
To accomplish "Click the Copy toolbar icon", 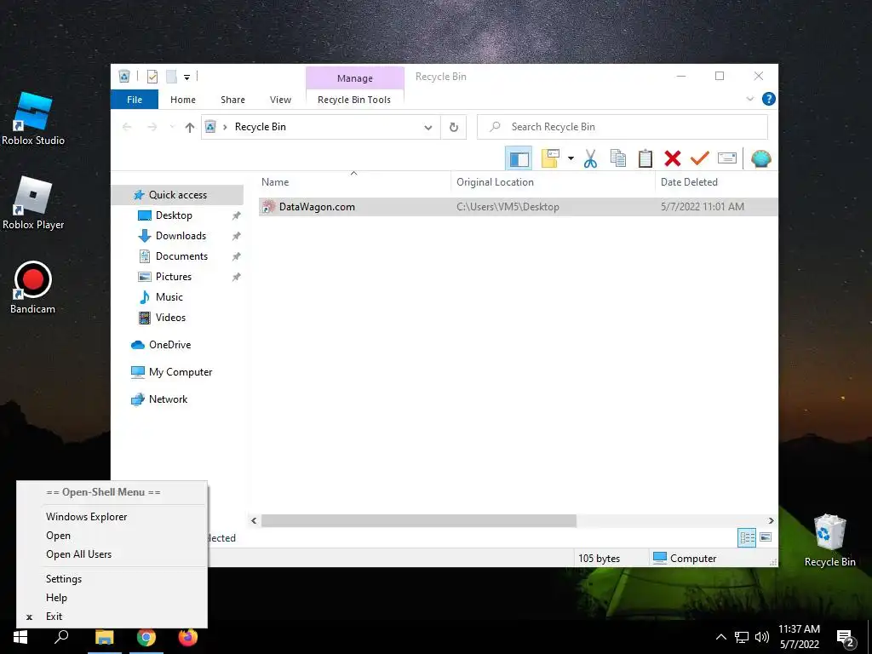I will tap(618, 159).
